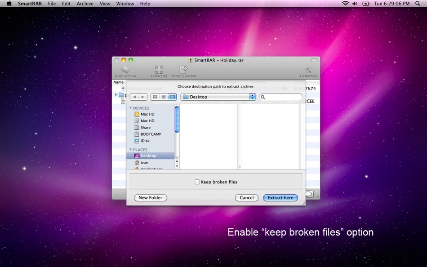The height and width of the screenshot is (267, 427).
Task: Go forward with the right arrow button
Action: [x=143, y=97]
